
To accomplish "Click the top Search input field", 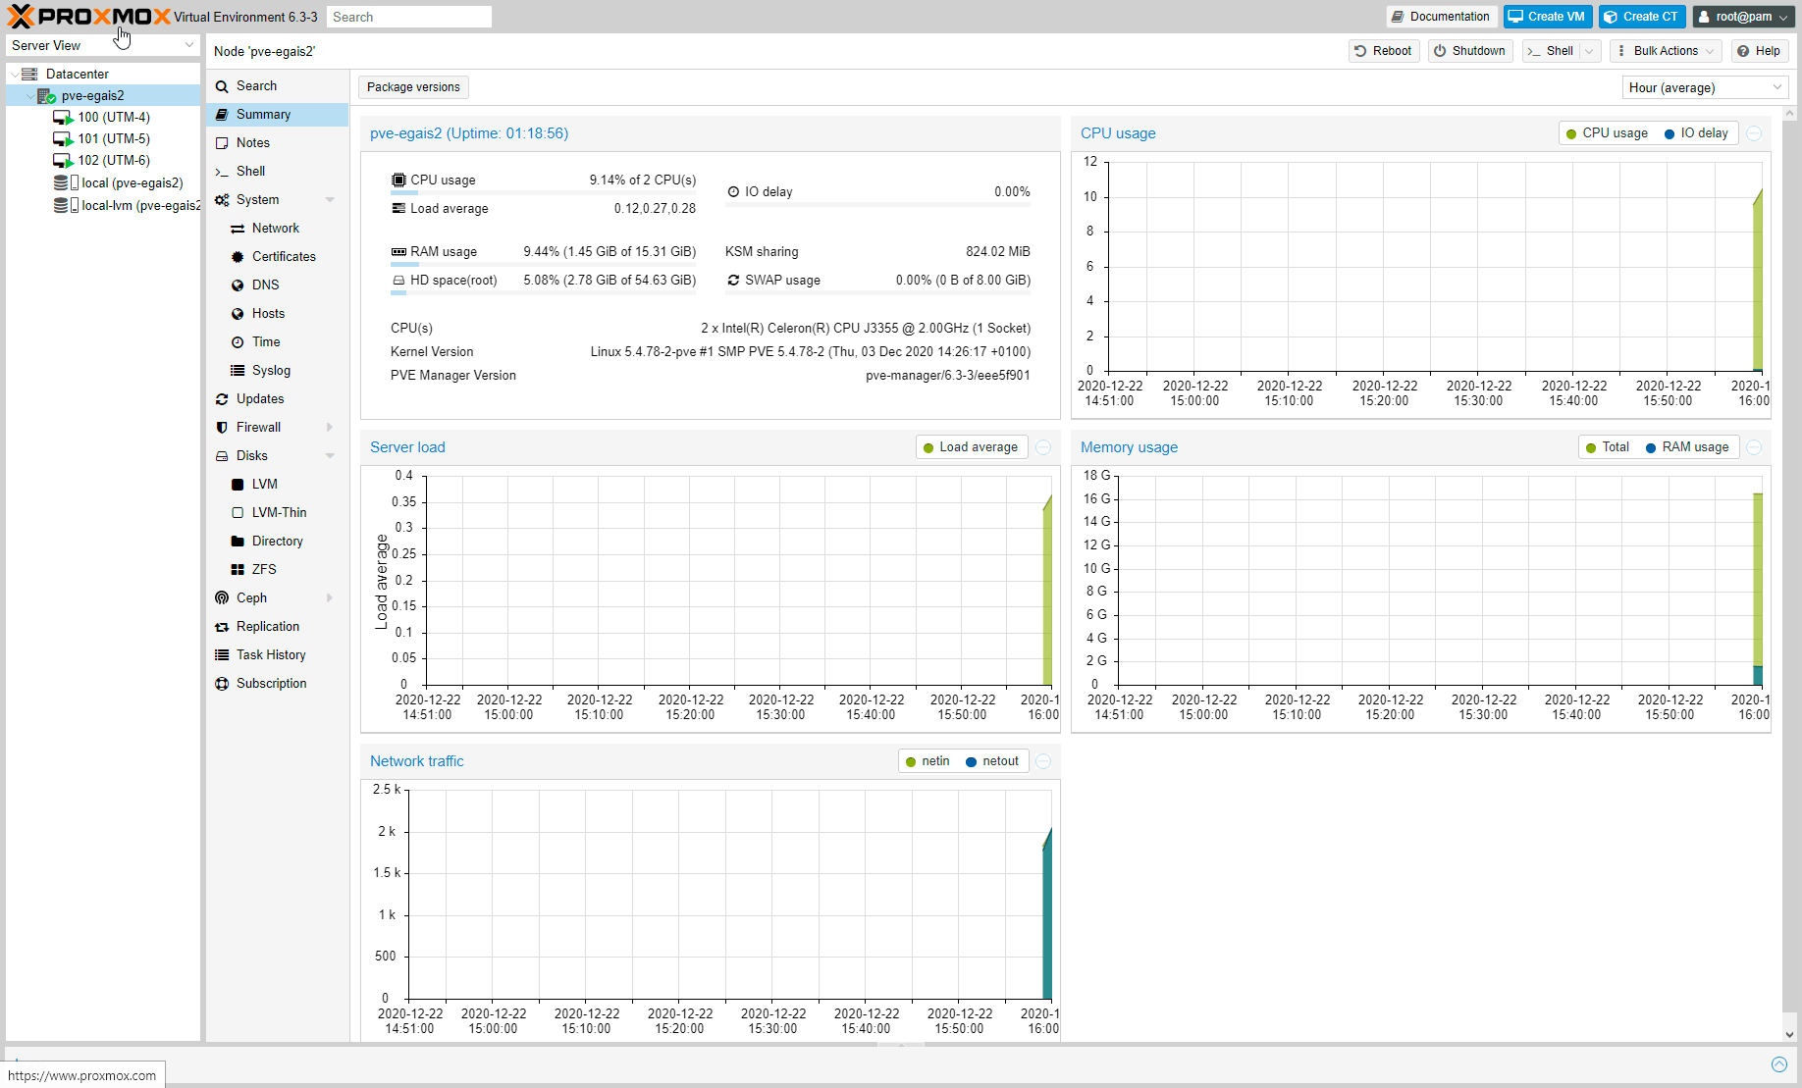I will point(409,17).
